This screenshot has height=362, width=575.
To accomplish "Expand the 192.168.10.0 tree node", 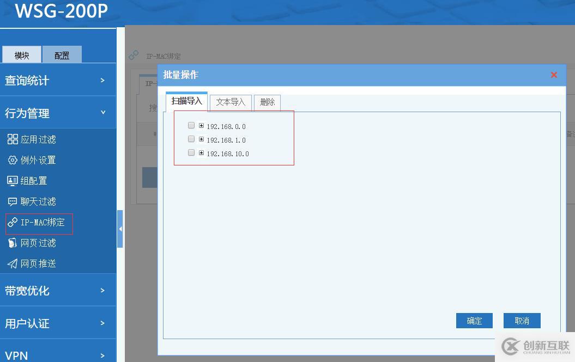I will click(201, 153).
